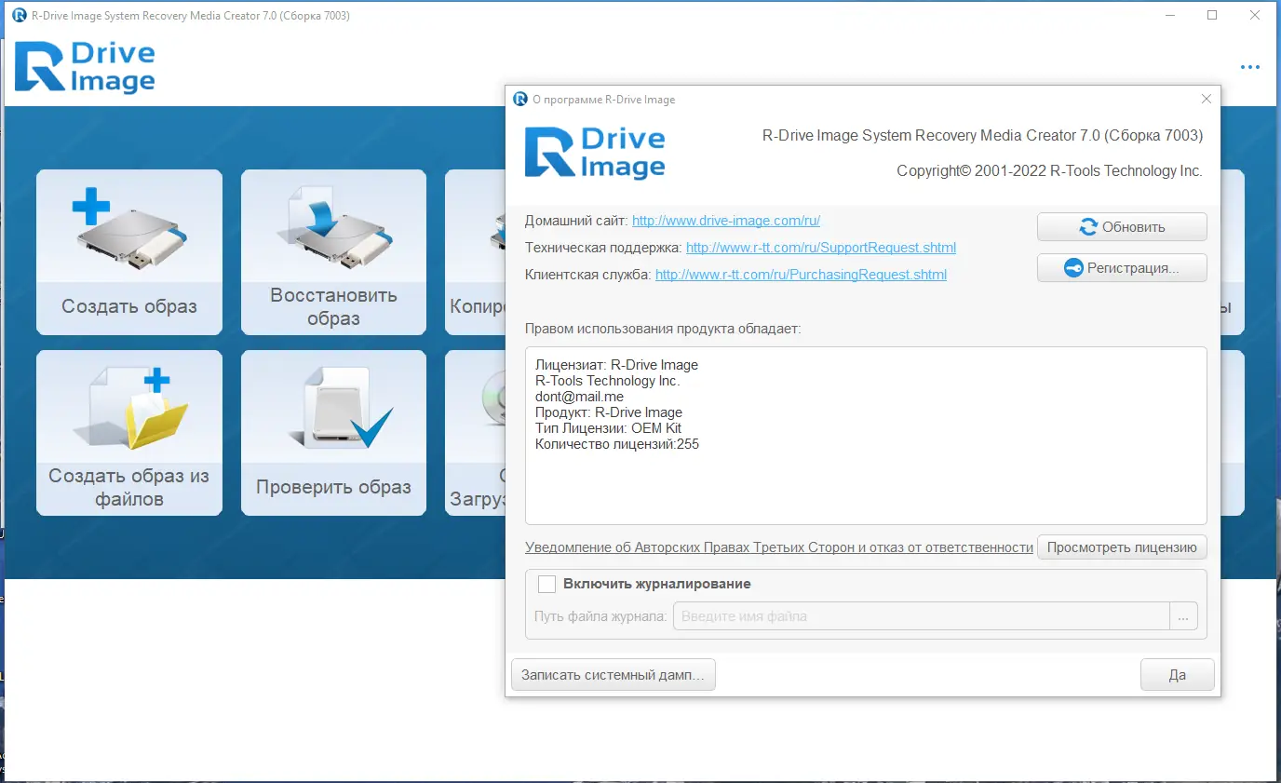Viewport: 1281px width, 783px height.
Task: Click the Да confirmation button
Action: click(1177, 674)
